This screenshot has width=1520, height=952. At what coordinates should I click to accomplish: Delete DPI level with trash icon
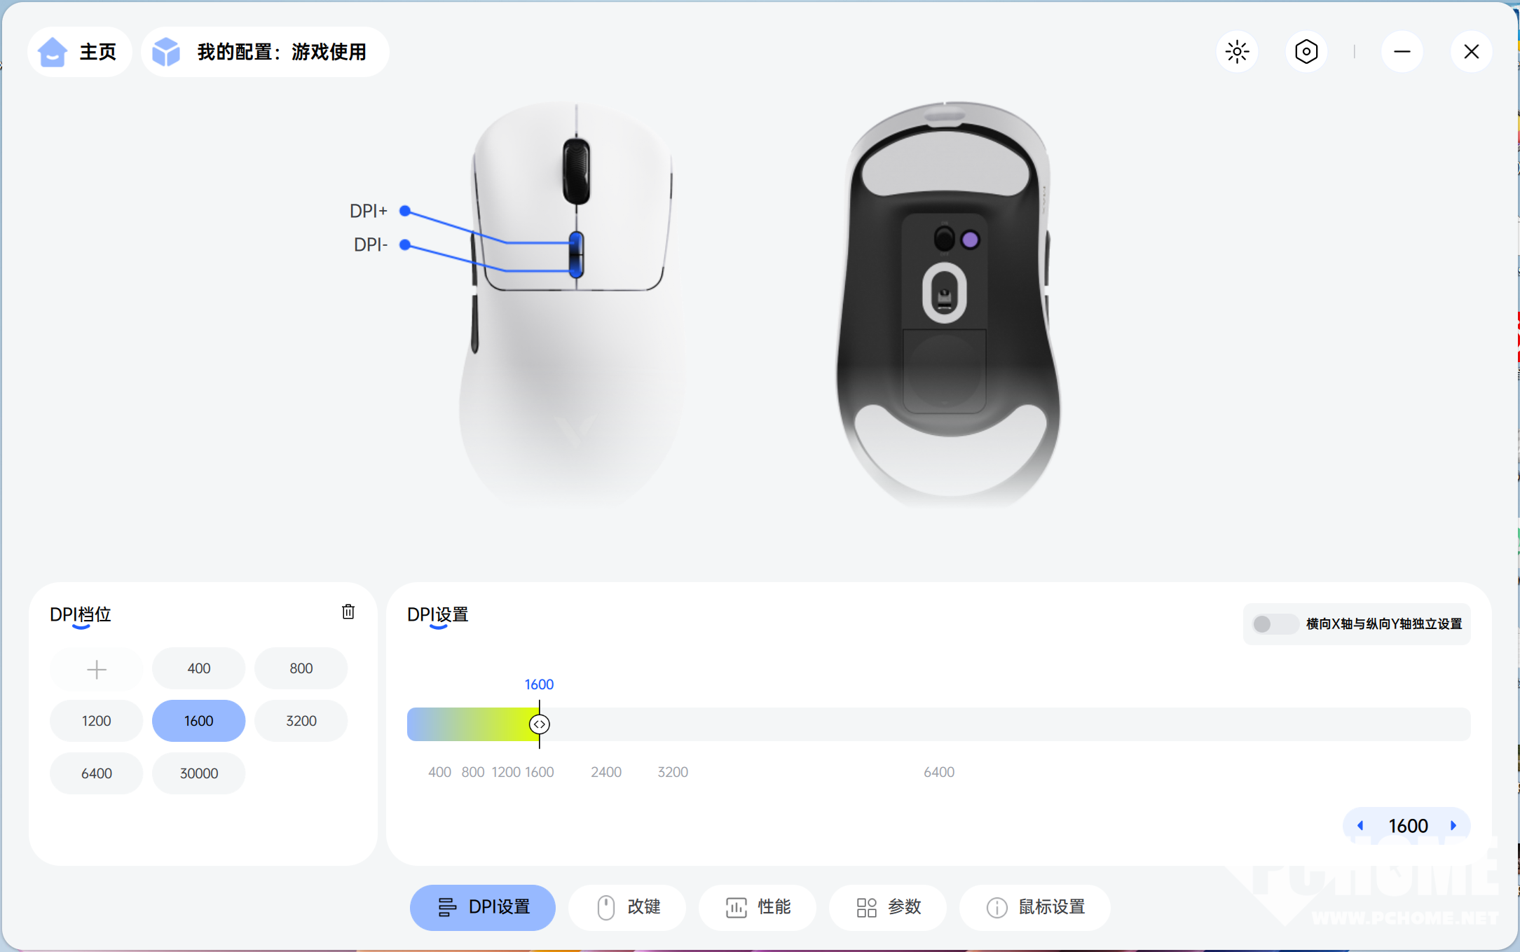click(x=348, y=612)
